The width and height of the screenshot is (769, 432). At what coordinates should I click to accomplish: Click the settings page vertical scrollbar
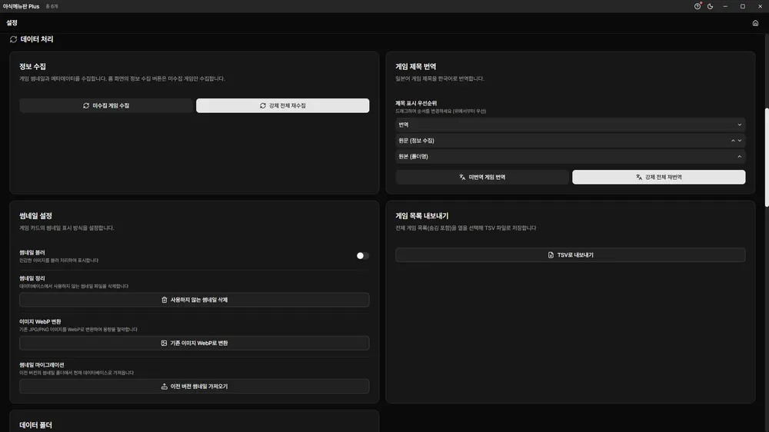pos(767,157)
